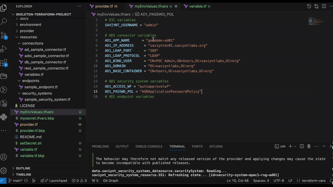This screenshot has width=333, height=187.
Task: Close the myEnvValues.tfvars editor tab
Action: pos(176,6)
